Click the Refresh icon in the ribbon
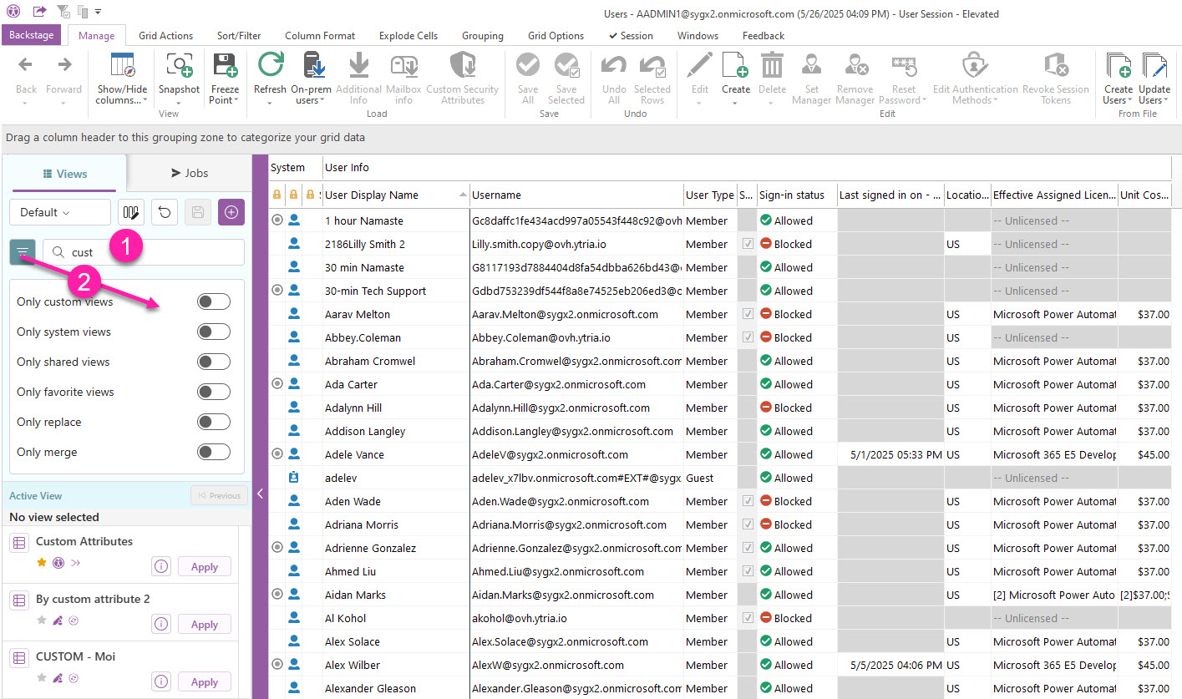 [270, 66]
